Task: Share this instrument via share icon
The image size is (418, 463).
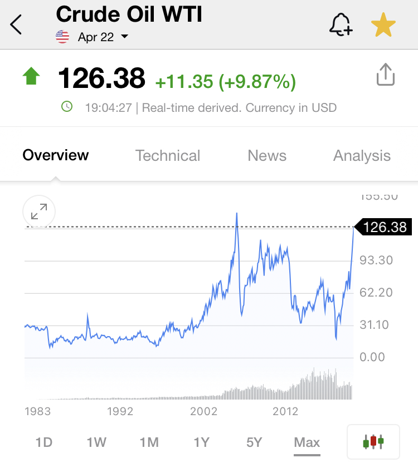Action: (385, 75)
